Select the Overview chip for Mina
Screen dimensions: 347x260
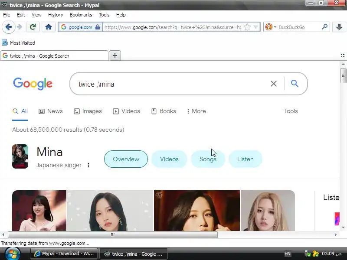[x=126, y=159]
